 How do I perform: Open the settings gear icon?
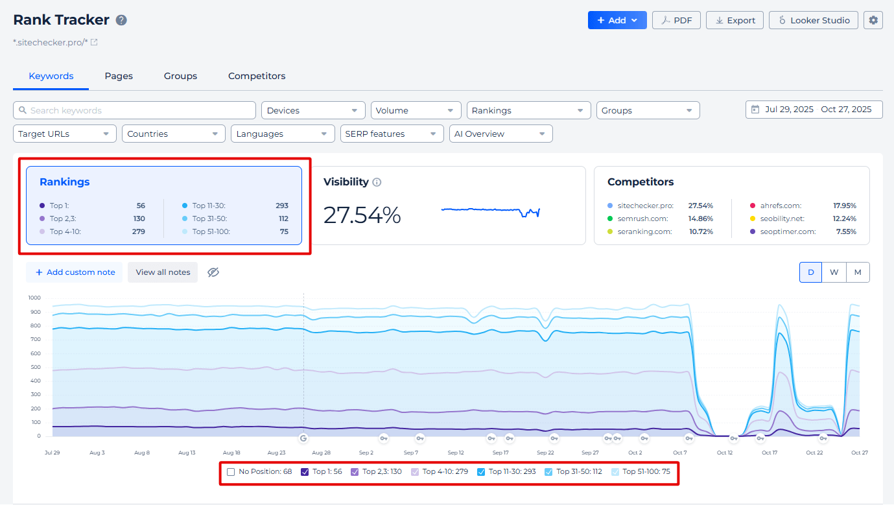pyautogui.click(x=873, y=20)
